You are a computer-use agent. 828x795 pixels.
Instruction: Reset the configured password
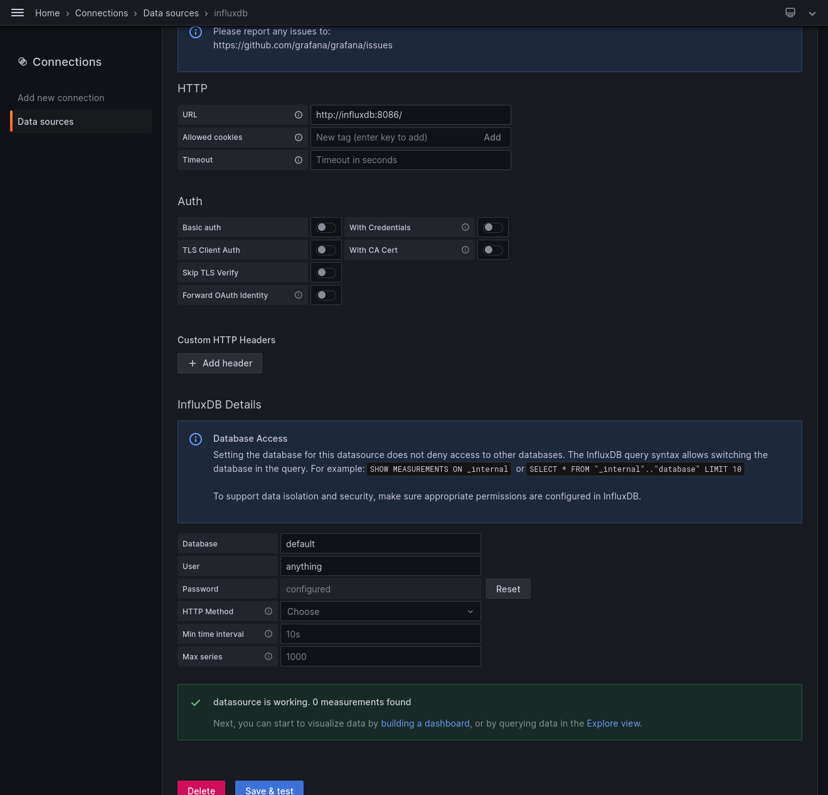point(508,589)
